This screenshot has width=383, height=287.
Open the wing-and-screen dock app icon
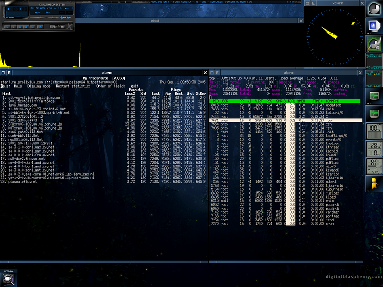(x=374, y=44)
